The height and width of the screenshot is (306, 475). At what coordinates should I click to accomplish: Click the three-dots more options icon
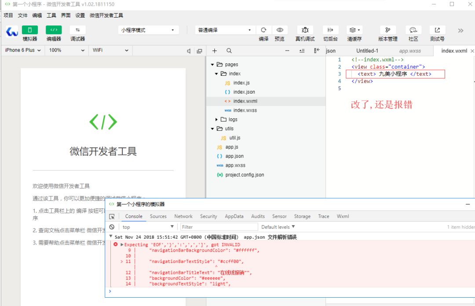[287, 51]
